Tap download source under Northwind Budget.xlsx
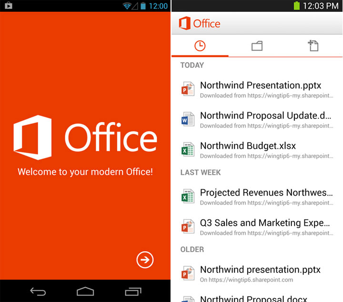 pos(266,156)
